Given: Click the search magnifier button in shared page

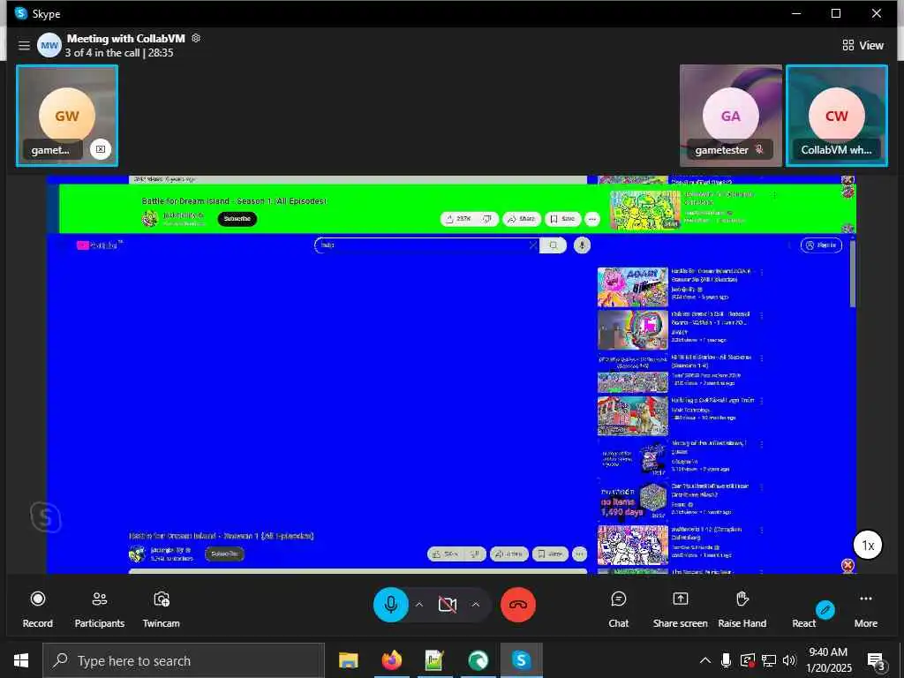Looking at the screenshot, I should click(x=553, y=245).
